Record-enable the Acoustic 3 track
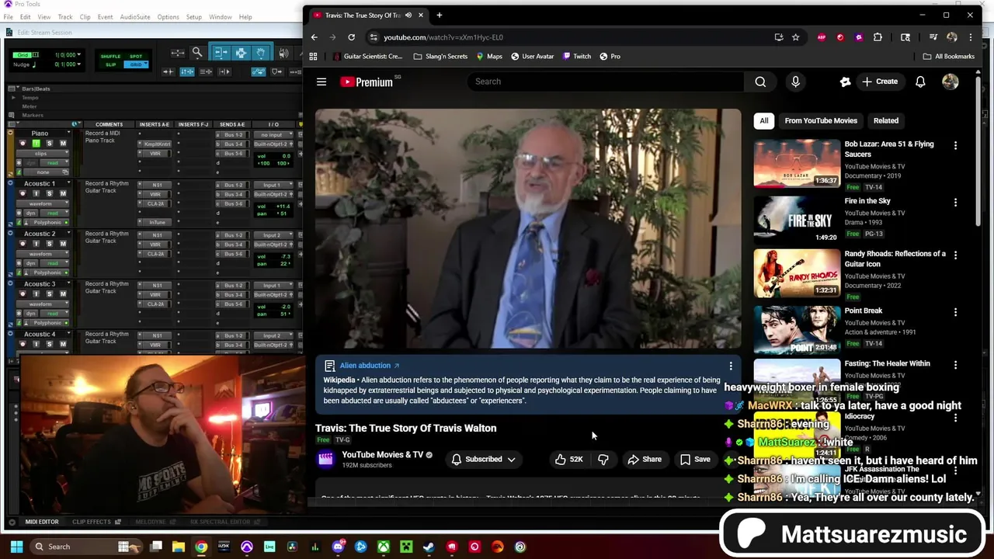Viewport: 994px width, 559px height. (x=22, y=294)
